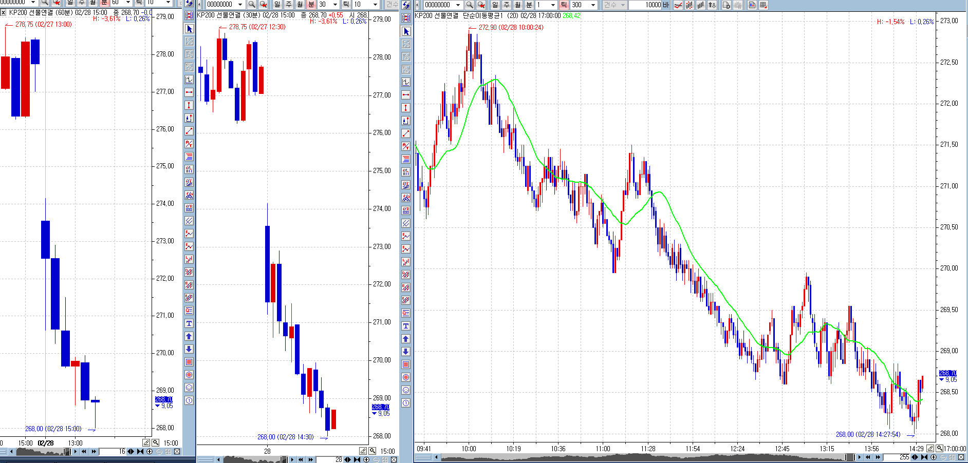Viewport: 968px width, 463px height.
Task: Select the horizontal line tool in middle toolbar
Action: (x=189, y=92)
